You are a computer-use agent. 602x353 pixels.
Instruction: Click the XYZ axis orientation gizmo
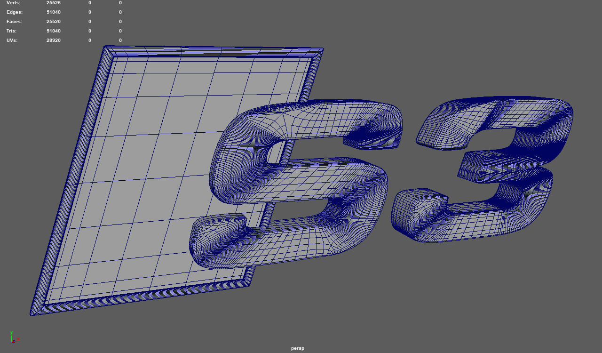(x=13, y=337)
